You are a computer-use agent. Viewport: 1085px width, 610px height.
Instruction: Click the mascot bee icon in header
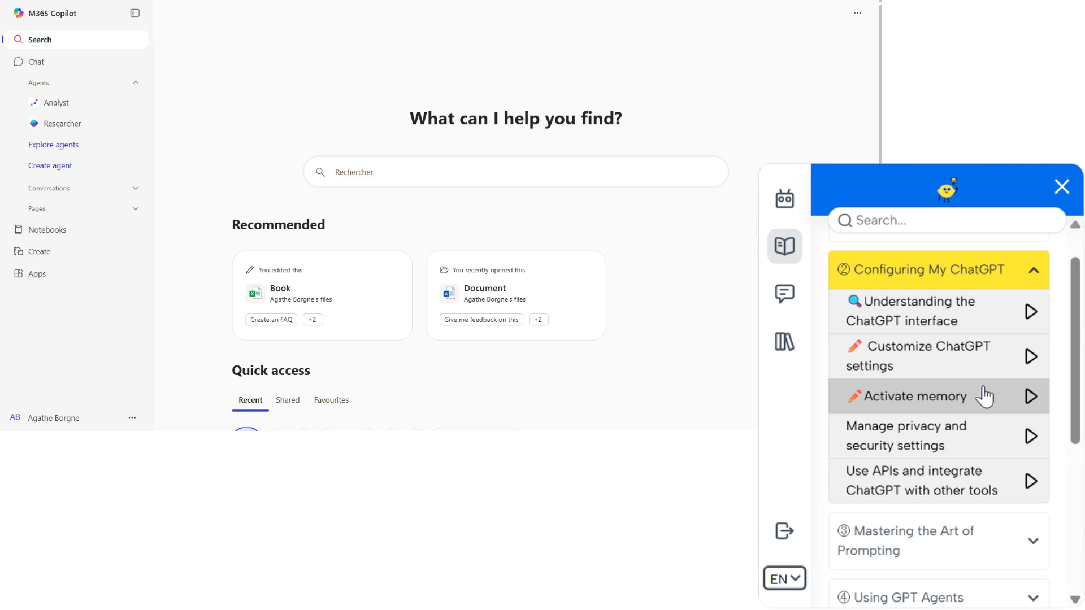click(947, 190)
